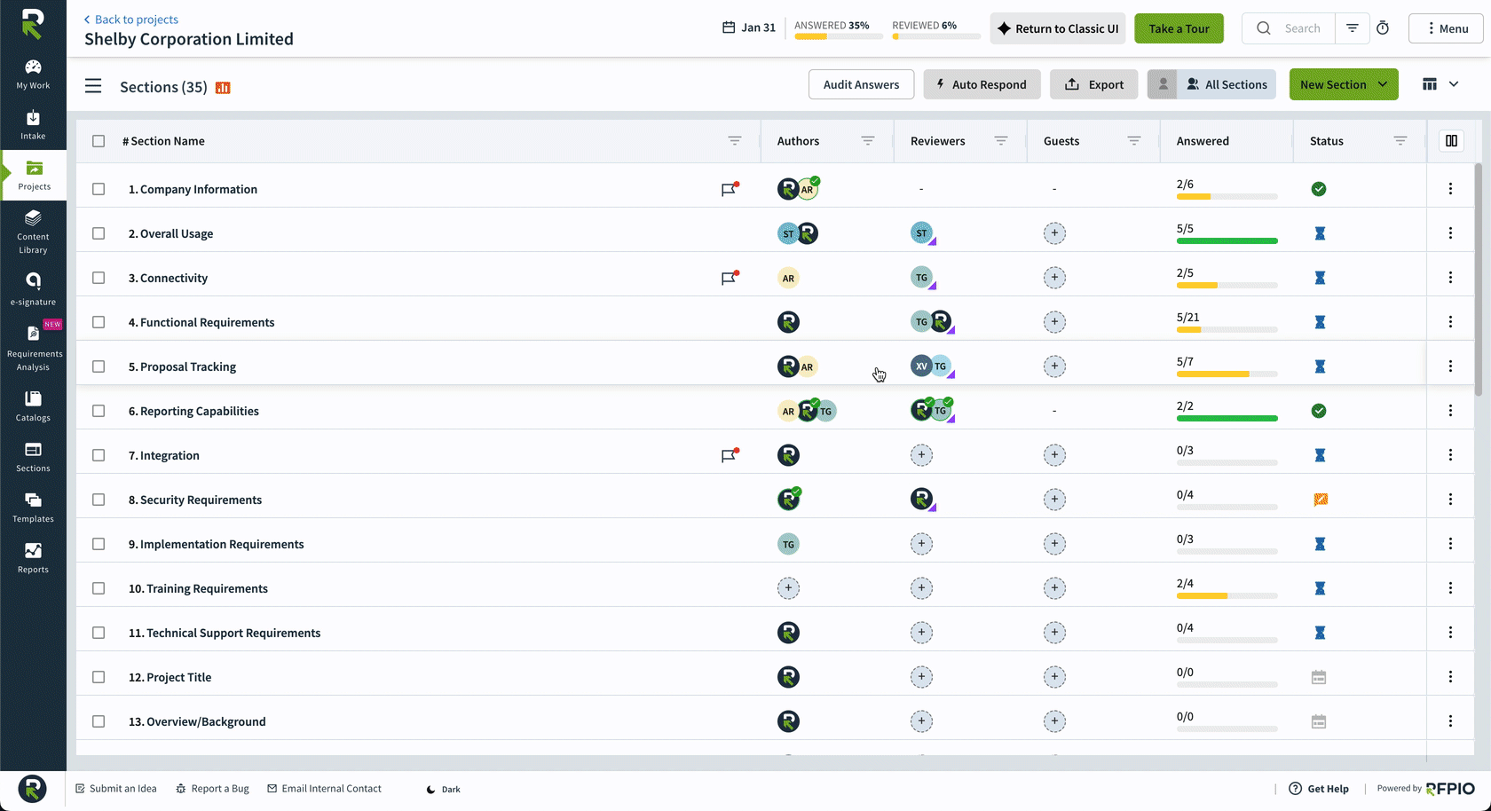Open the Authors column filter
This screenshot has width=1491, height=811.
[868, 141]
